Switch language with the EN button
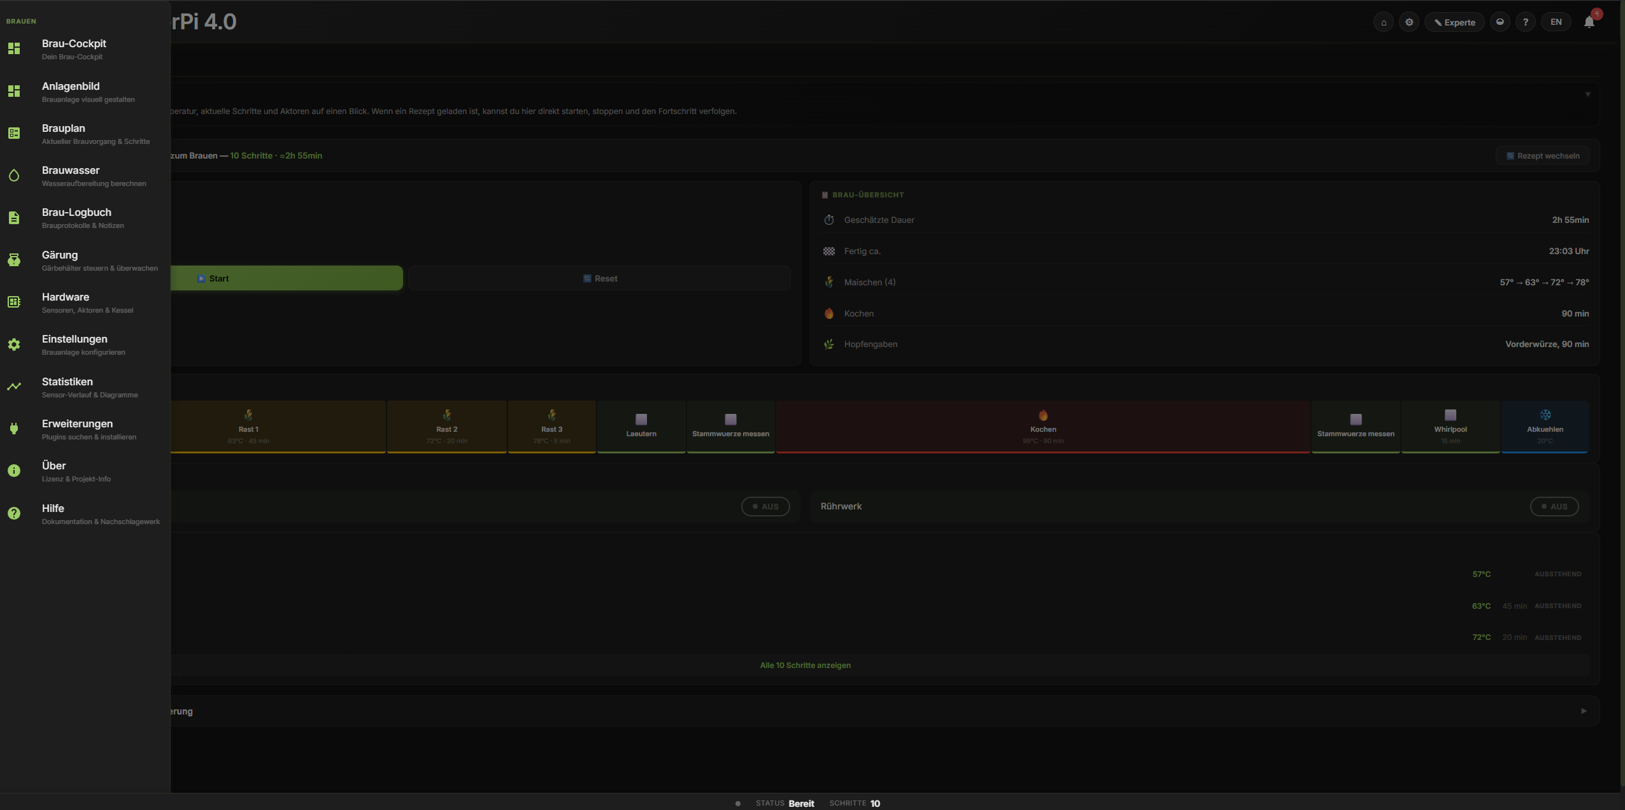Screen dimensions: 1625x810 (1556, 22)
